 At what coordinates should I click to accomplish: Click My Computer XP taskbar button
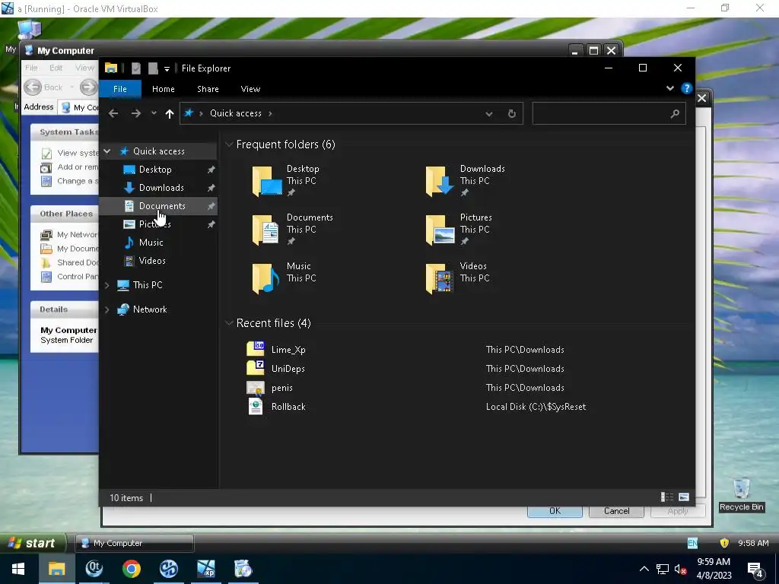pyautogui.click(x=134, y=543)
